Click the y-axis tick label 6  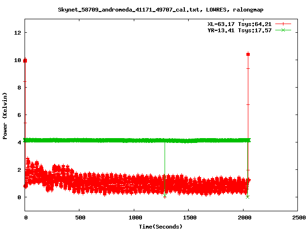(19, 115)
